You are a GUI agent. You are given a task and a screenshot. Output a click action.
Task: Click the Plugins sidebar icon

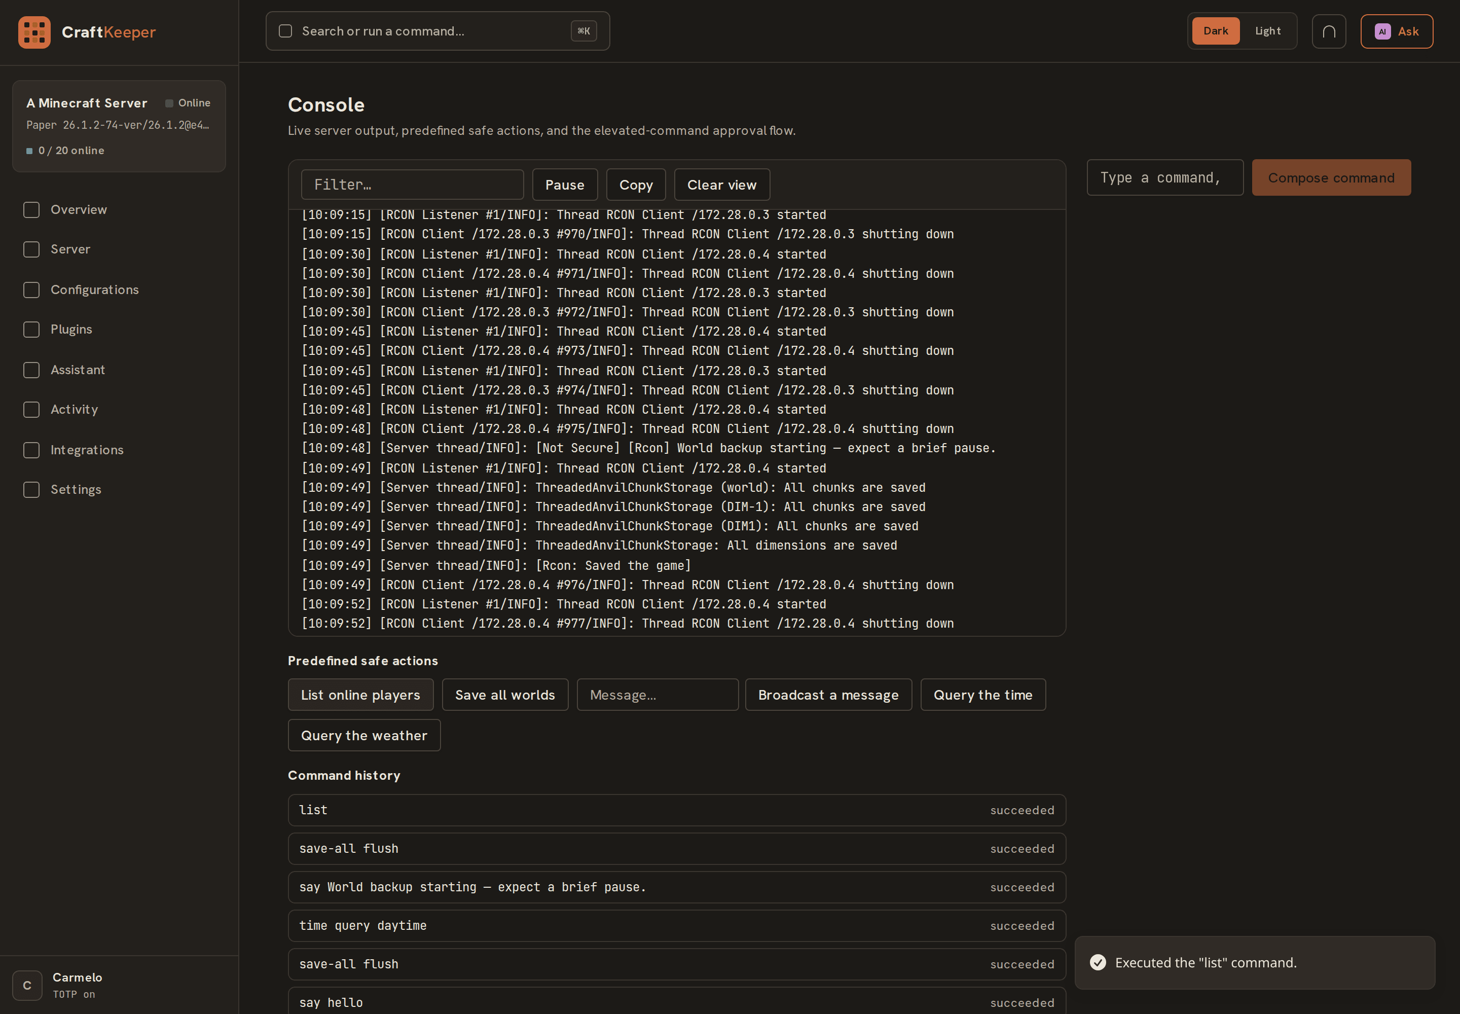[31, 329]
